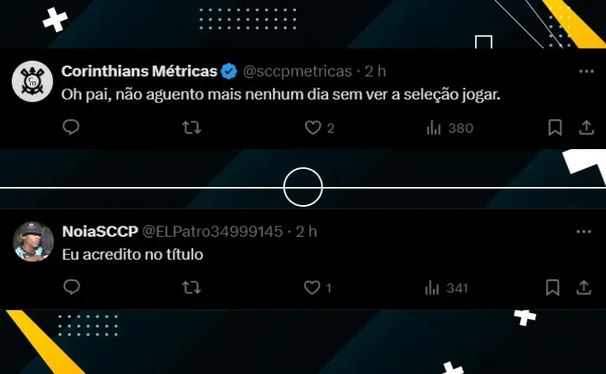This screenshot has height=374, width=606.
Task: View analytics showing 380 views
Action: pos(450,128)
